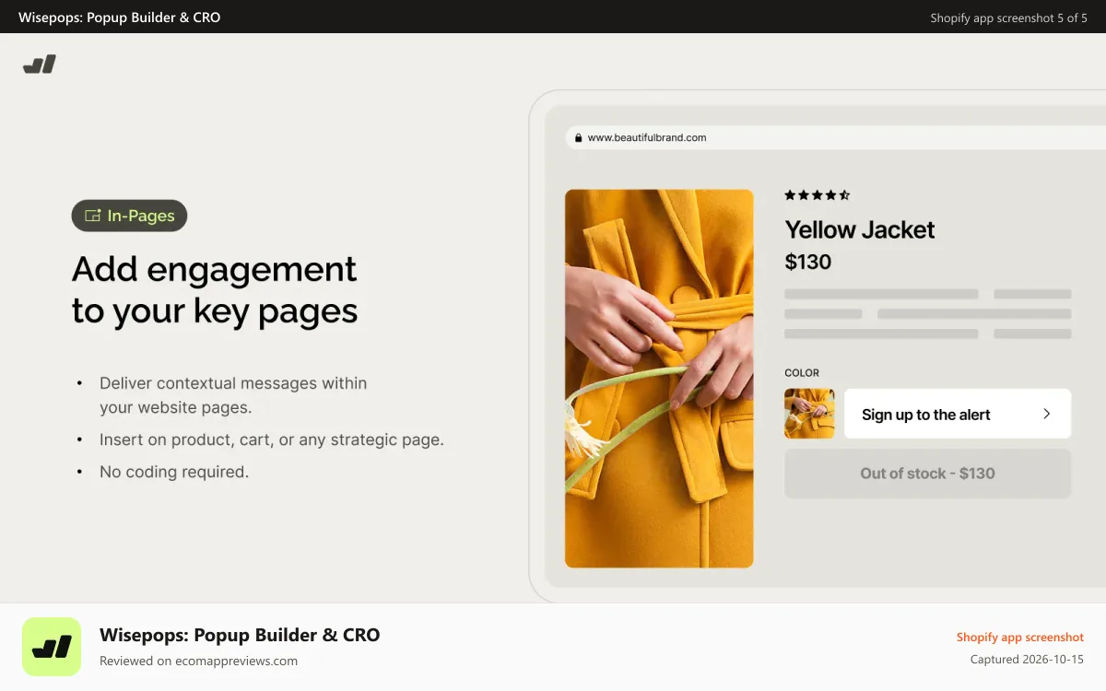Click the $130 price text
Screen dimensions: 1106x691
[x=808, y=262]
